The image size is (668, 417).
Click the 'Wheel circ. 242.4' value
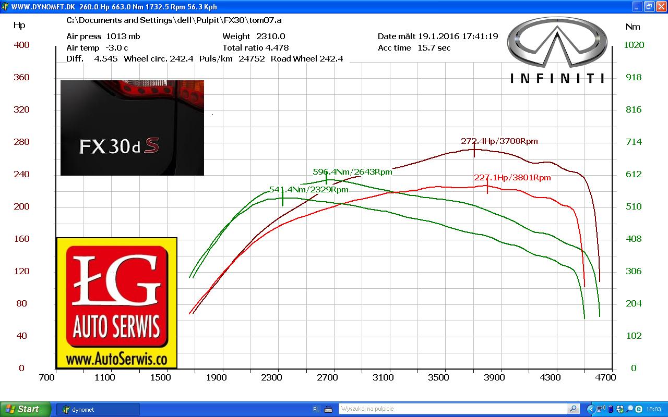tap(159, 59)
